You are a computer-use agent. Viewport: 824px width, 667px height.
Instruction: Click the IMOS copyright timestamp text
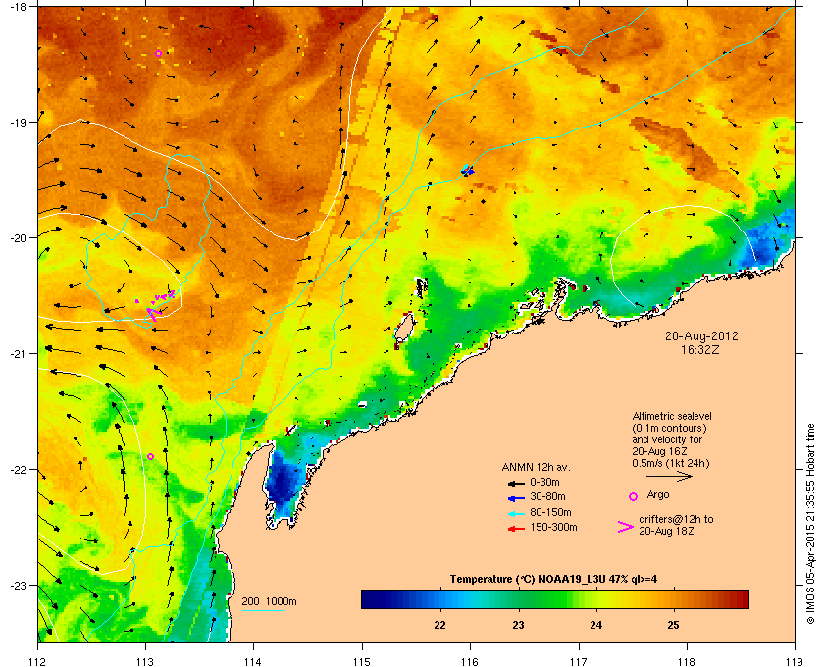point(810,524)
